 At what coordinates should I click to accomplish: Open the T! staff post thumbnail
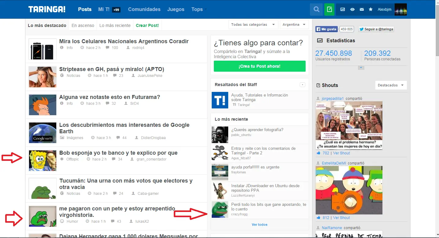tap(220, 100)
